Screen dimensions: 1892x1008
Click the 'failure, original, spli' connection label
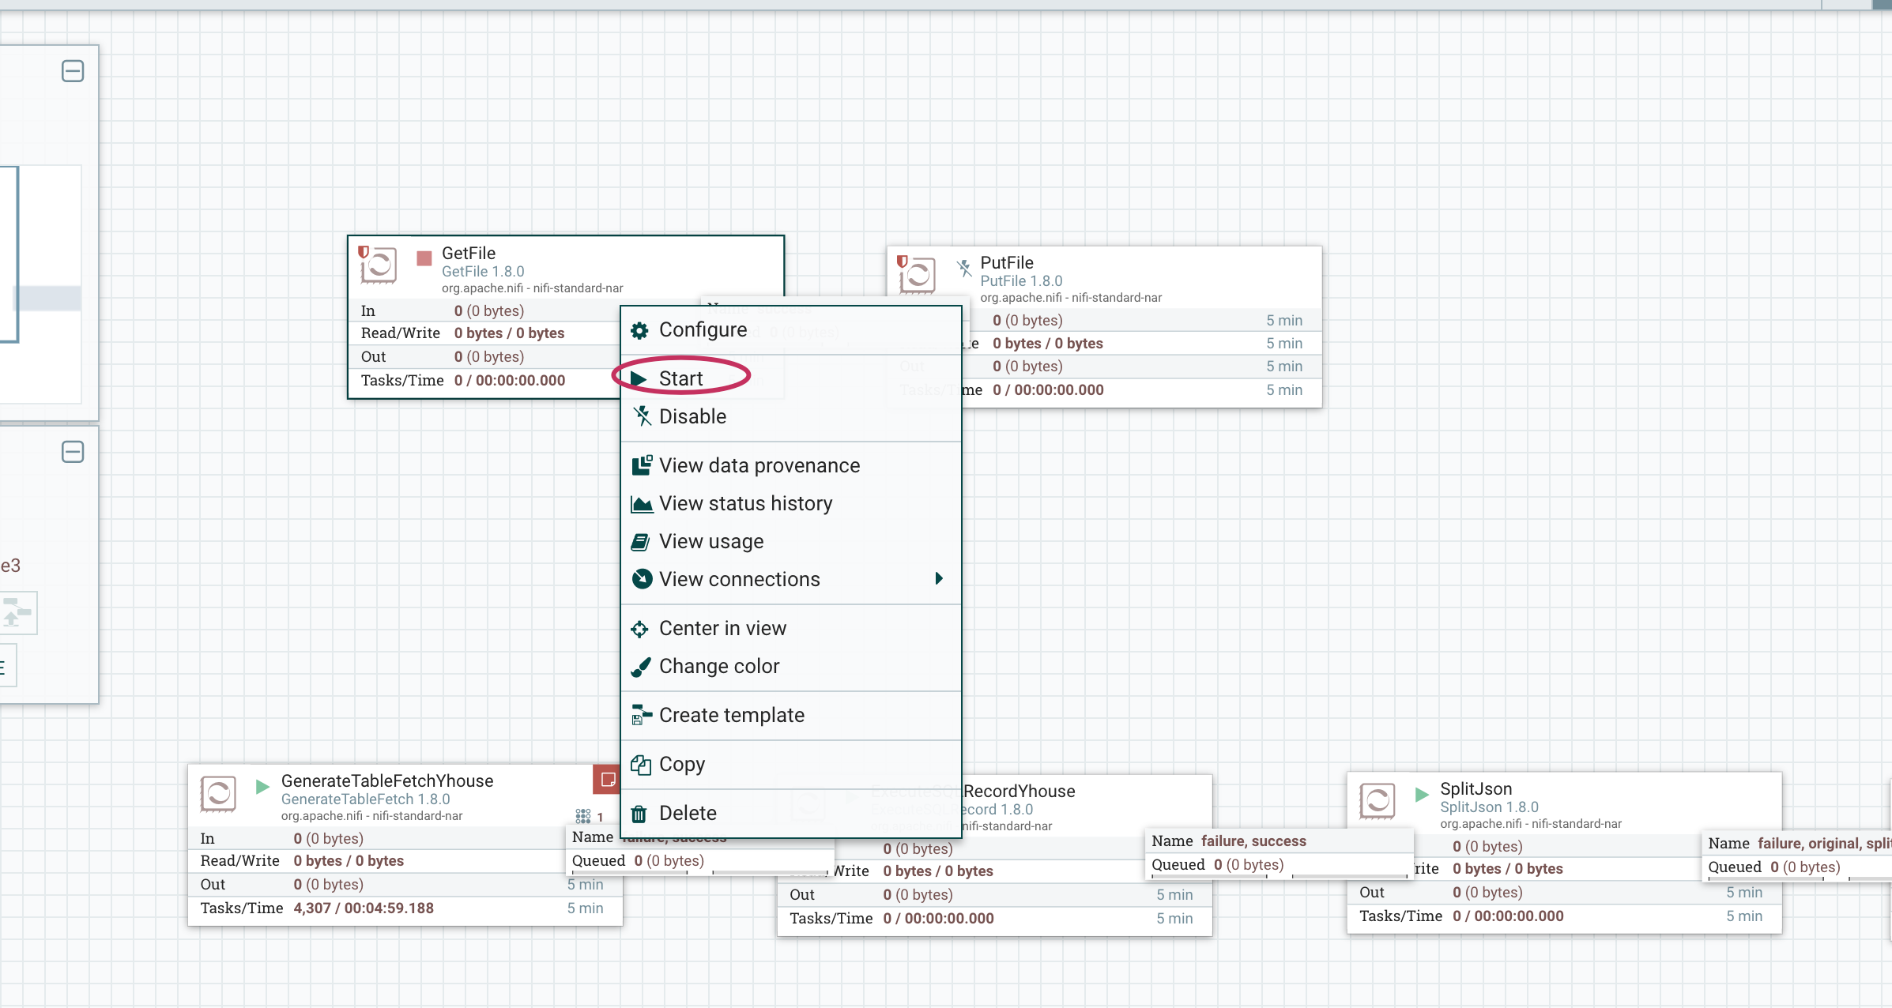[1824, 844]
